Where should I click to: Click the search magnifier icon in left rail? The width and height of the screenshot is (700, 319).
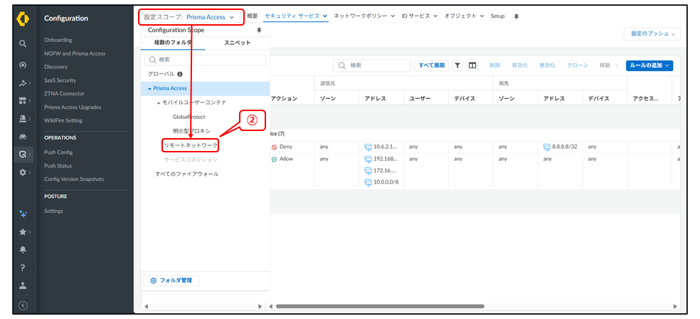[x=23, y=43]
